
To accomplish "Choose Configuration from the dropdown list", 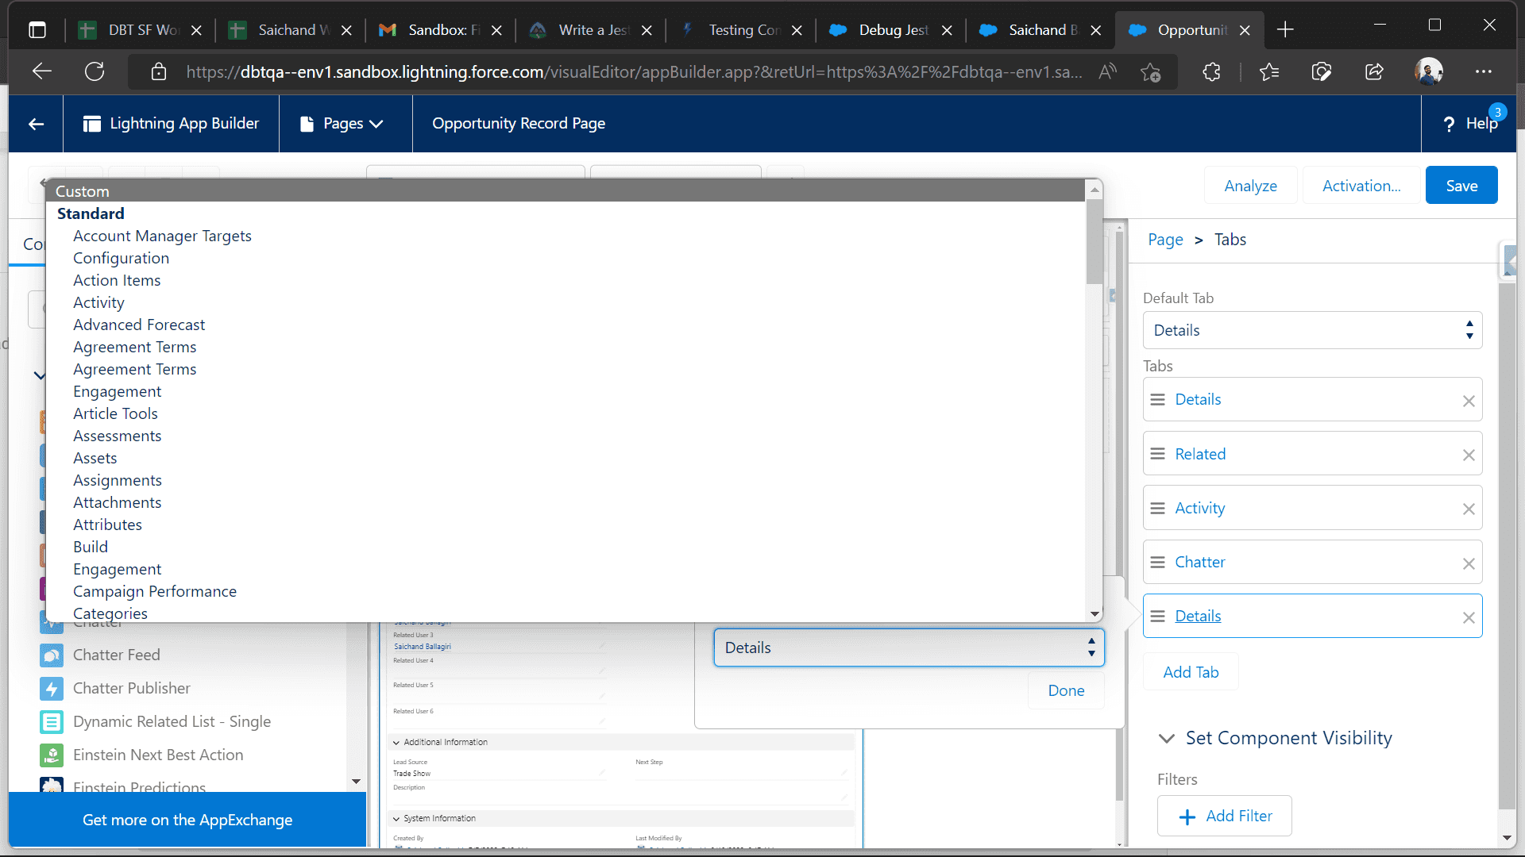I will pyautogui.click(x=121, y=259).
